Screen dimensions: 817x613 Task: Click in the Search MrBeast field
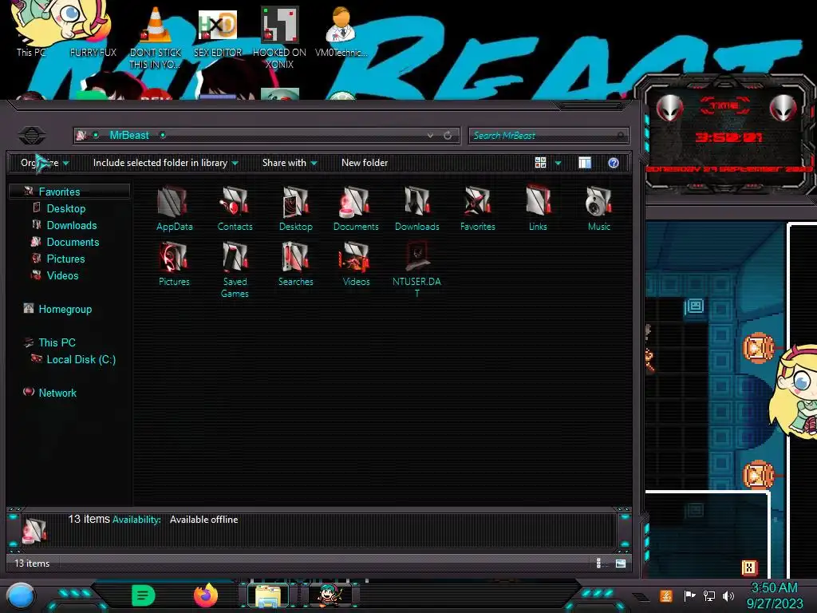click(x=548, y=136)
